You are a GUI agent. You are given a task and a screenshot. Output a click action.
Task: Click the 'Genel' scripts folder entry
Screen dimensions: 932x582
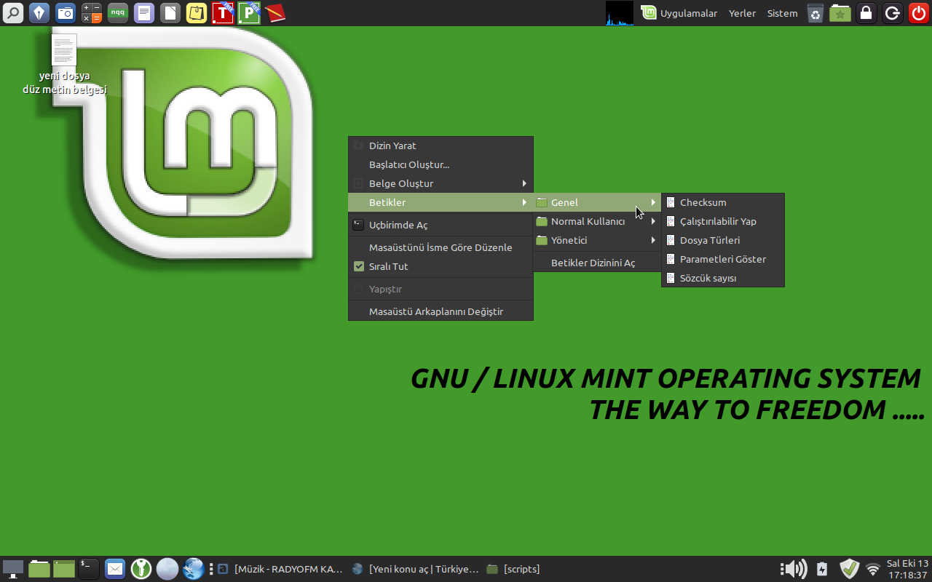coord(597,202)
